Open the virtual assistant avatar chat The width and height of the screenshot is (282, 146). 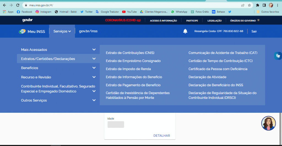[268, 123]
